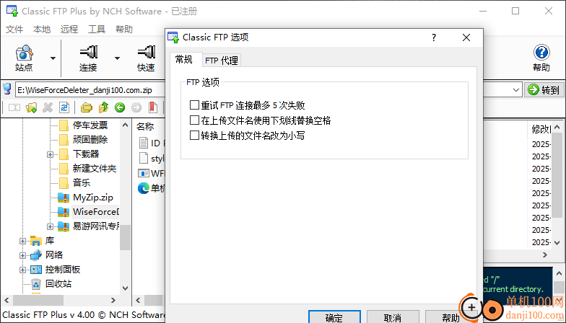Click the gray forward arrow icon
The image size is (566, 323).
click(136, 107)
